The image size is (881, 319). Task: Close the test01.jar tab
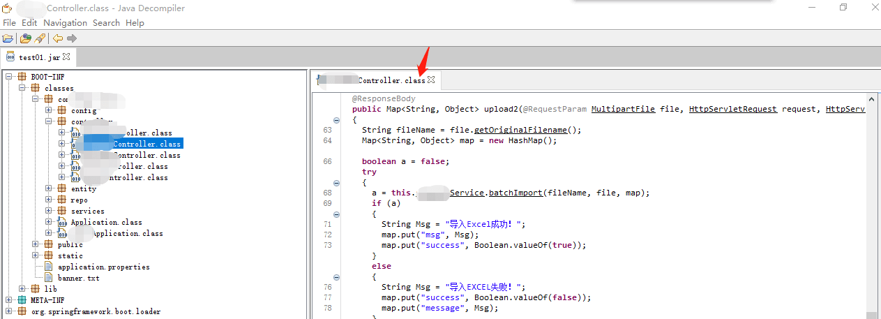point(66,57)
